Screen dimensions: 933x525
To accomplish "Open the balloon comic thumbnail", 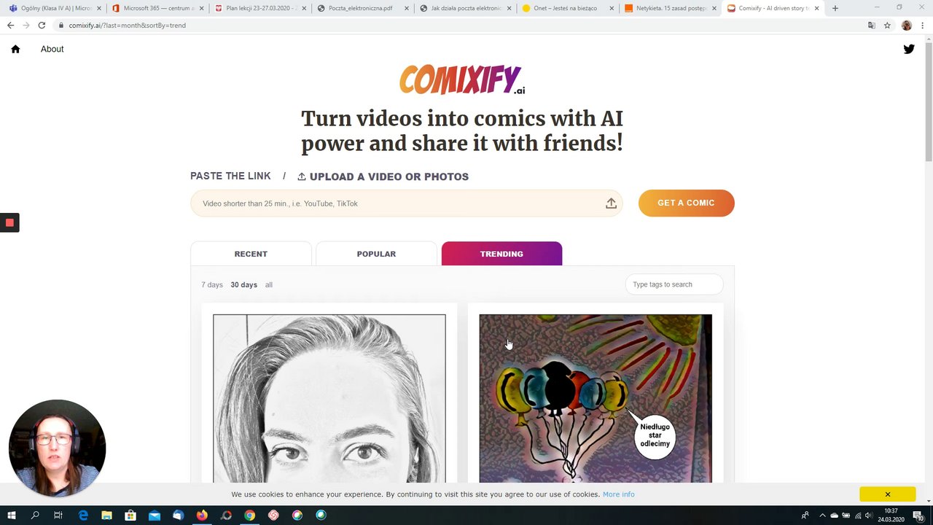I will [596, 398].
